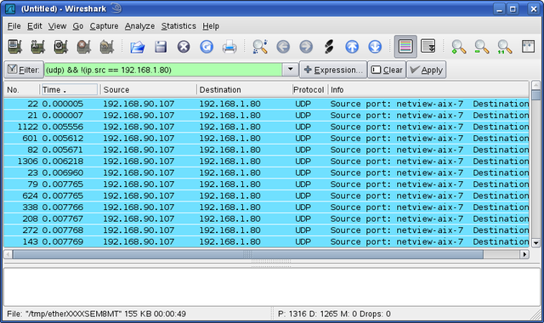This screenshot has width=544, height=323.
Task: Go forward in packet history
Action: 306,47
